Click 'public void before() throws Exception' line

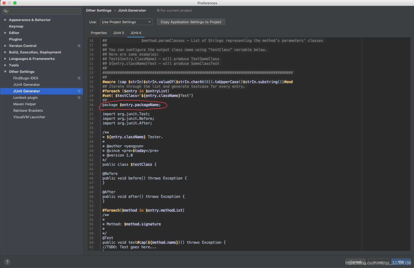(145, 178)
